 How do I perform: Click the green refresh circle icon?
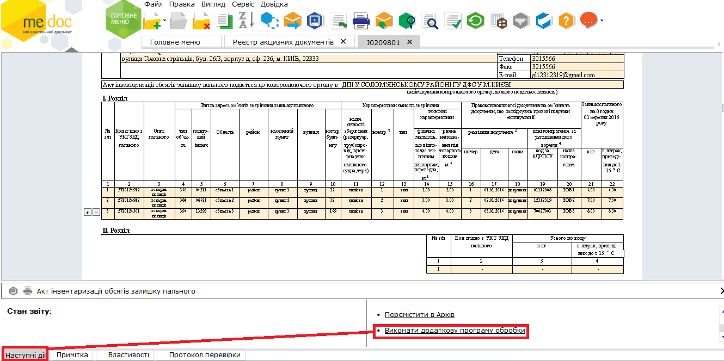(x=476, y=21)
